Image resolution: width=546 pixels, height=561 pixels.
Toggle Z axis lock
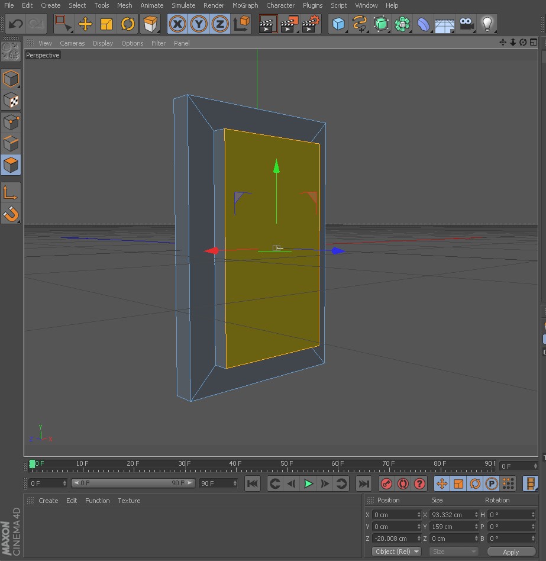[x=220, y=24]
